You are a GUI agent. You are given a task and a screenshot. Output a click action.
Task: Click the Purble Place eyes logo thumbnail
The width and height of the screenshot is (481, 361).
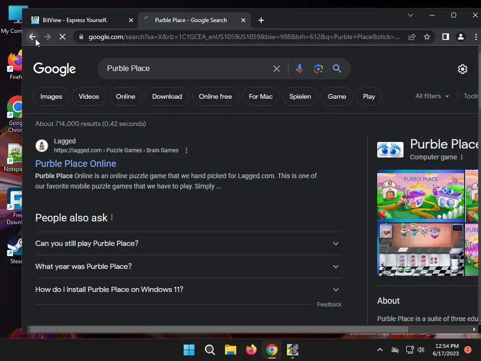click(390, 150)
